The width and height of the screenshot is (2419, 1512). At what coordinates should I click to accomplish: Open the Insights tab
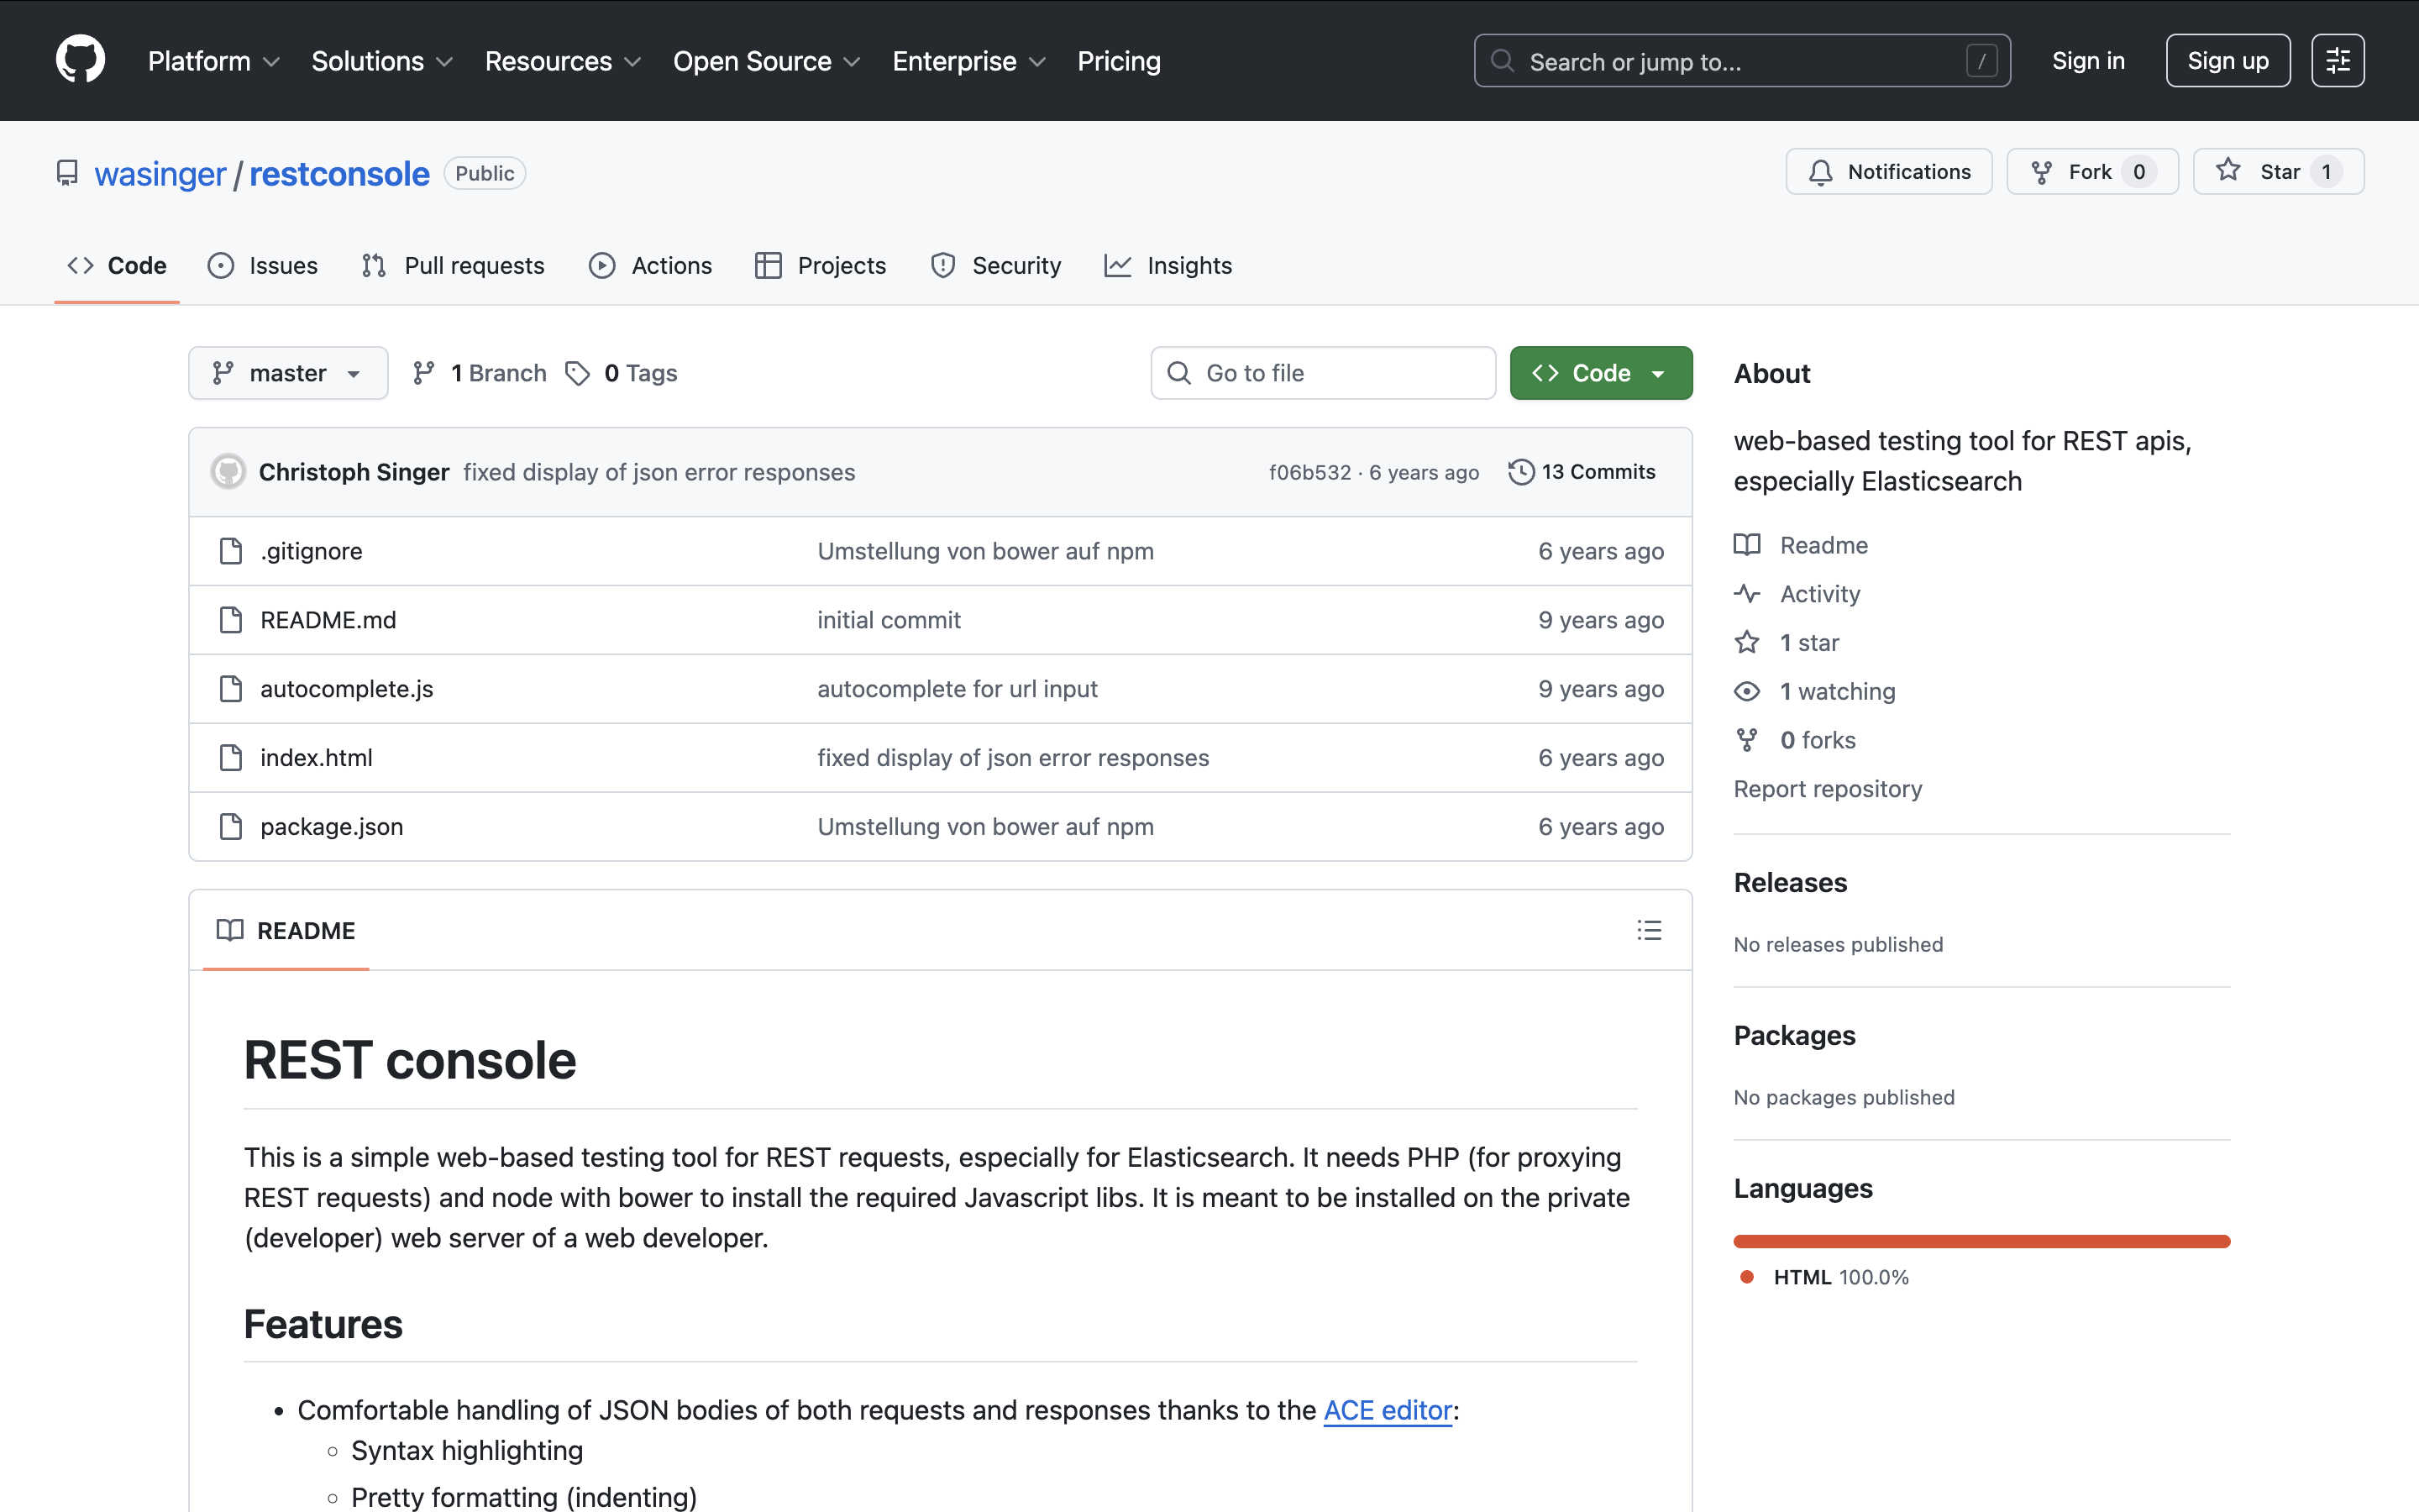click(x=1168, y=265)
